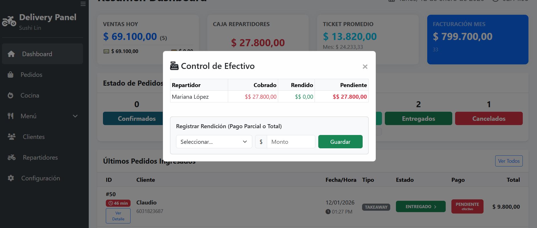Screen dimensions: 537x228
Task: Filter by the red Cancelados status
Action: tap(489, 119)
